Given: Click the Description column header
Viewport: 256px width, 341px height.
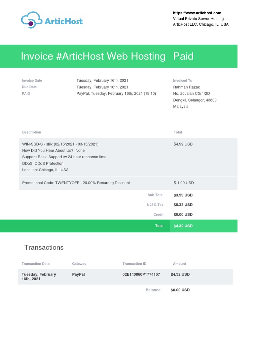Looking at the screenshot, I should (x=32, y=132).
